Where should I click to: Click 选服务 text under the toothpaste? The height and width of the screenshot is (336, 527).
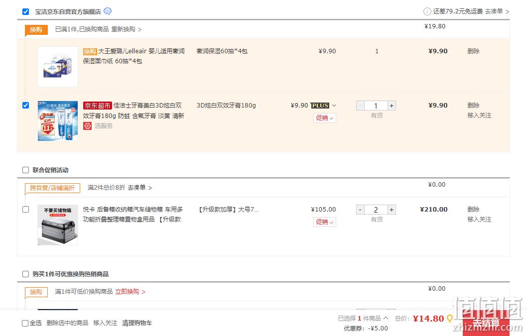104,126
